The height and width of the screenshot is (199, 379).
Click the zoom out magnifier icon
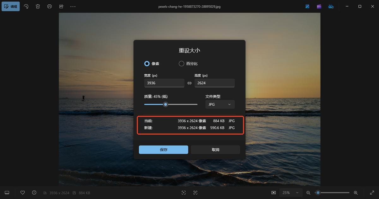point(308,193)
